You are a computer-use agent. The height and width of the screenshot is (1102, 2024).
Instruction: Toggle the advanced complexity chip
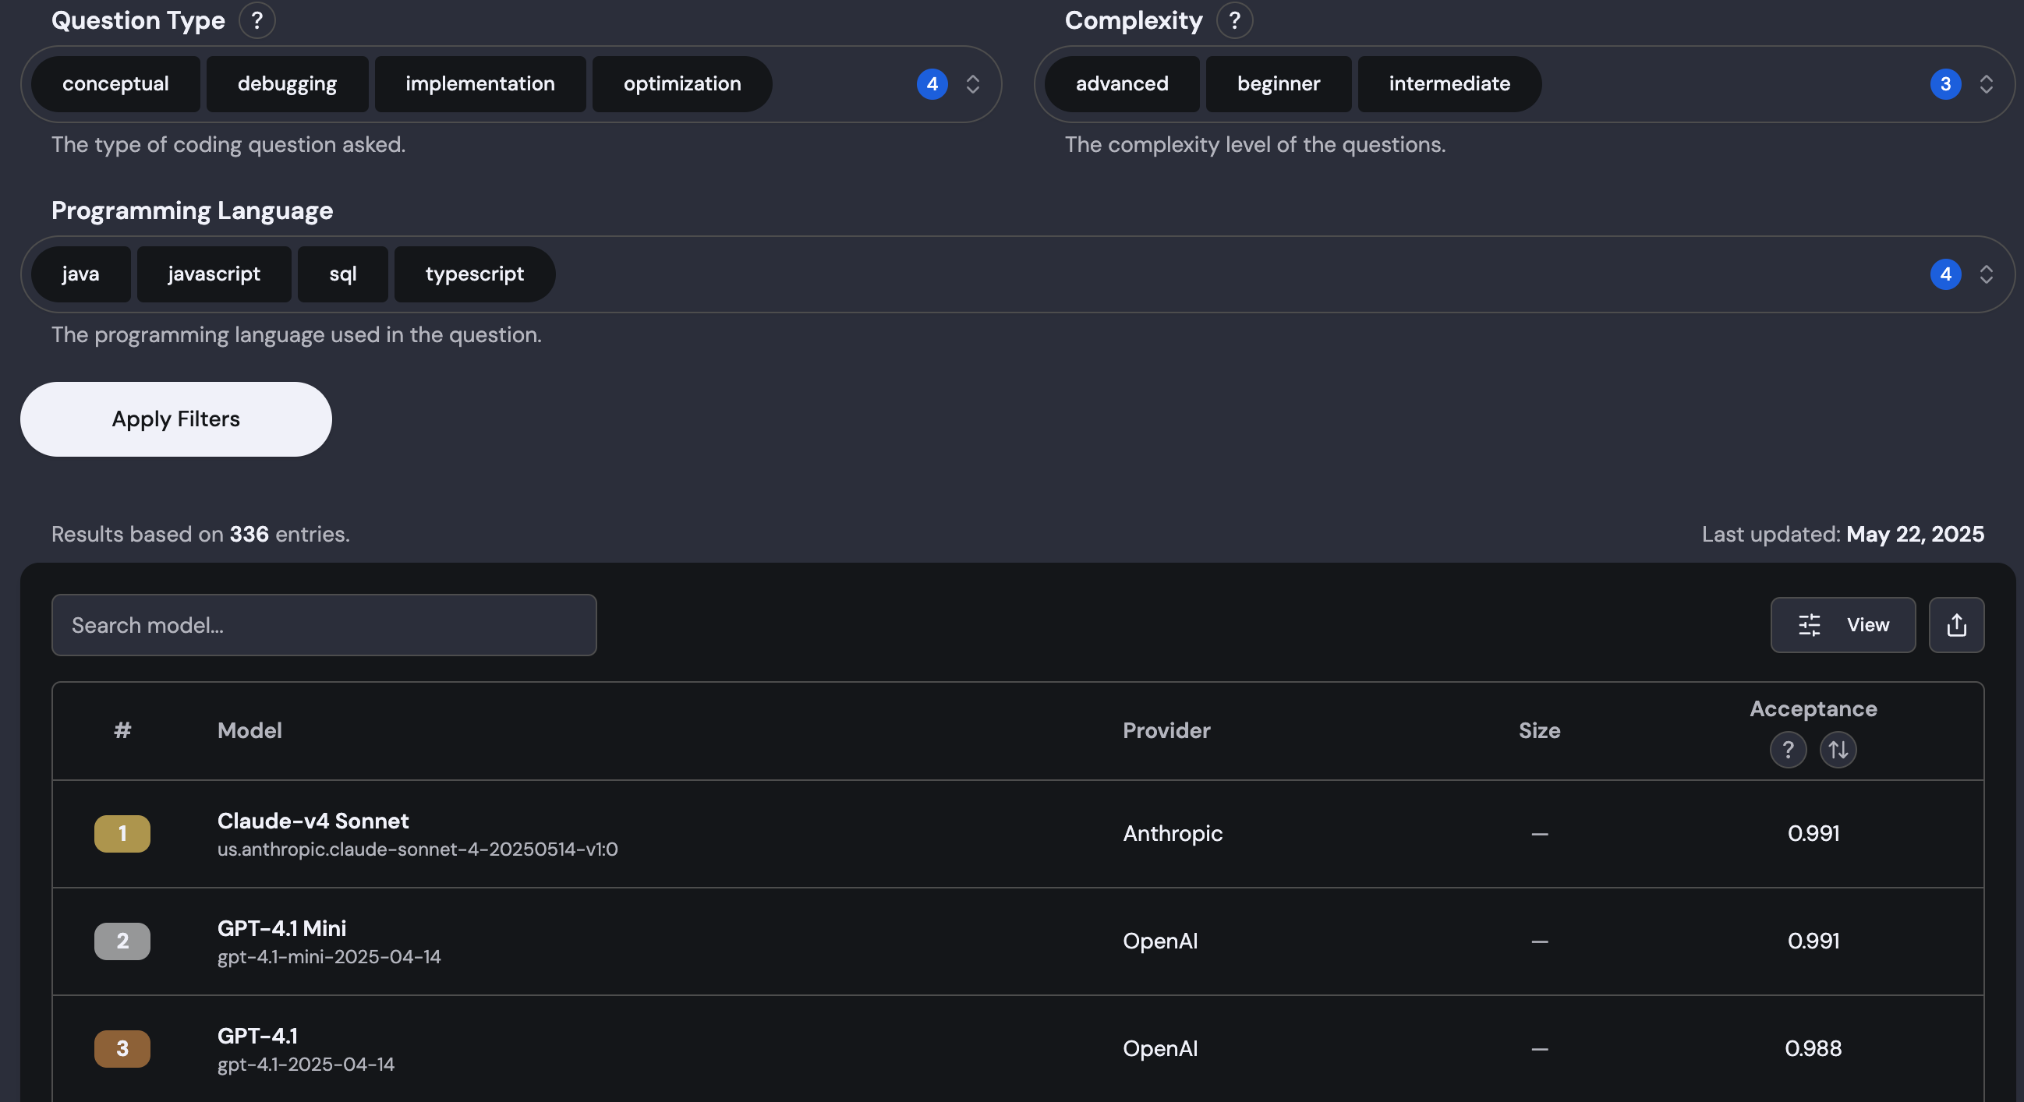(x=1122, y=84)
